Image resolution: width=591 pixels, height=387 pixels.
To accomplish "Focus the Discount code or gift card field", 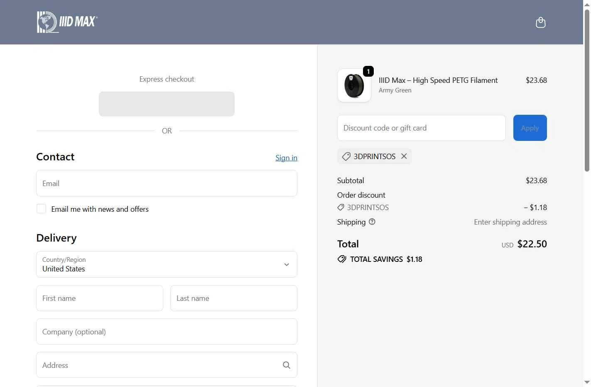I will coord(422,128).
